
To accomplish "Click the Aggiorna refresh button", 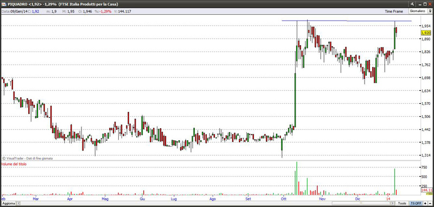I will [8, 203].
